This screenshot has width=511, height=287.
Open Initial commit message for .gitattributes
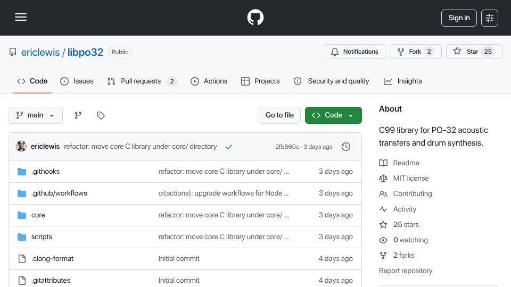[179, 281]
